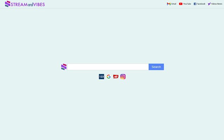Focus the search input field
224x140 pixels.
(108, 67)
